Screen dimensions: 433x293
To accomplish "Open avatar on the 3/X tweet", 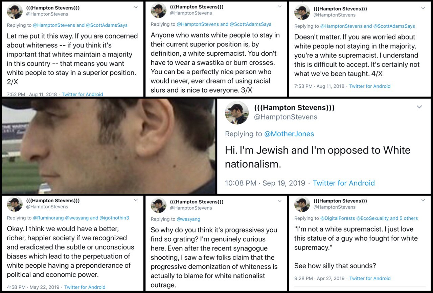I will (x=158, y=10).
